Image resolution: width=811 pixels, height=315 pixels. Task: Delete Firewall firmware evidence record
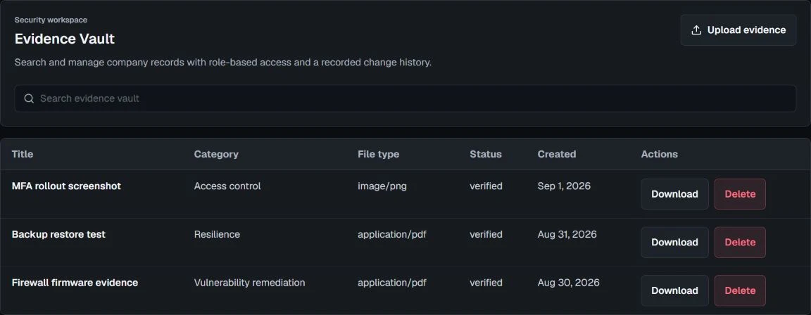click(740, 290)
